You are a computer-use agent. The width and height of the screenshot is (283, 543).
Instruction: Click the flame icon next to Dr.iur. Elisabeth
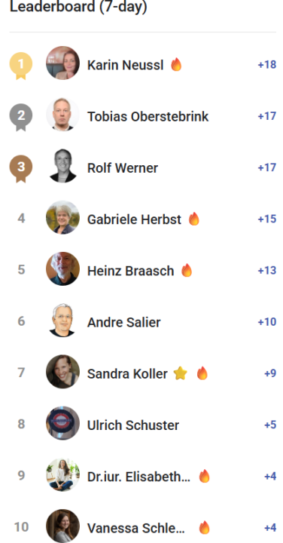click(x=204, y=476)
